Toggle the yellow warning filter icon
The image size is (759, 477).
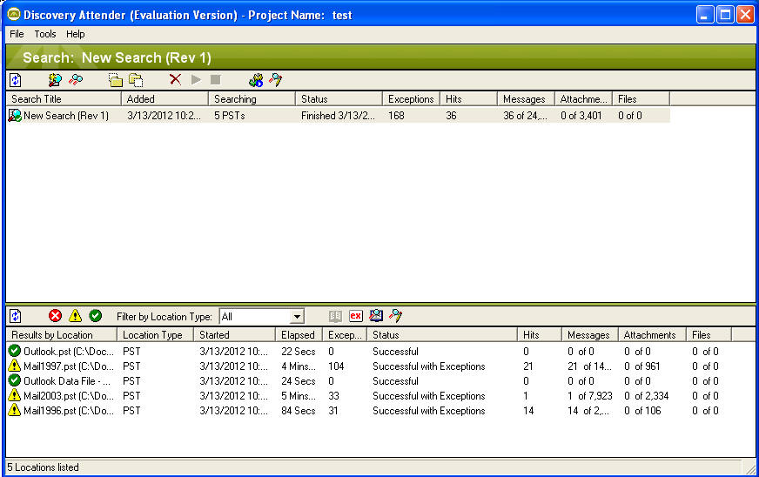(x=75, y=316)
